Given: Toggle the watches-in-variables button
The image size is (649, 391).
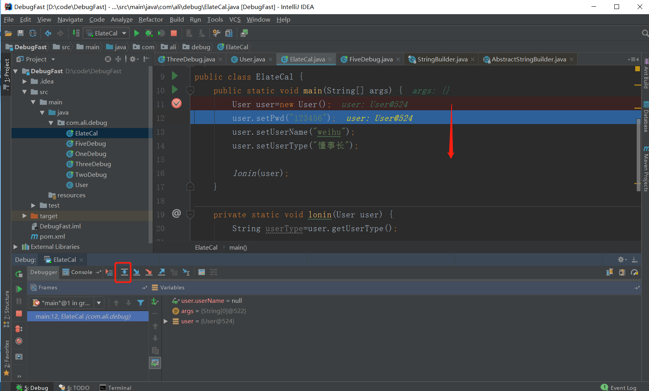Looking at the screenshot, I should (155, 363).
